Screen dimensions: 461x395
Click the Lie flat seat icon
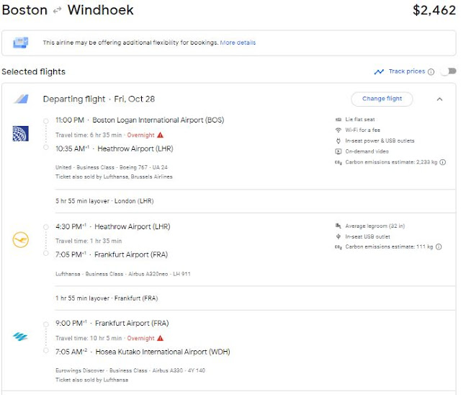(339, 119)
